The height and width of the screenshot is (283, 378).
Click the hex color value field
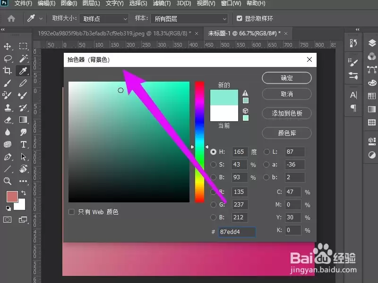click(237, 232)
